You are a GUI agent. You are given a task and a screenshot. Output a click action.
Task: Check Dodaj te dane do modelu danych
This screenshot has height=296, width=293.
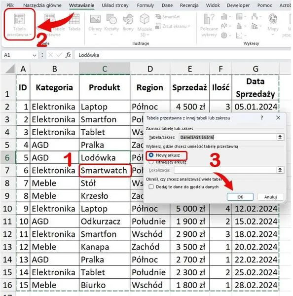coord(151,186)
